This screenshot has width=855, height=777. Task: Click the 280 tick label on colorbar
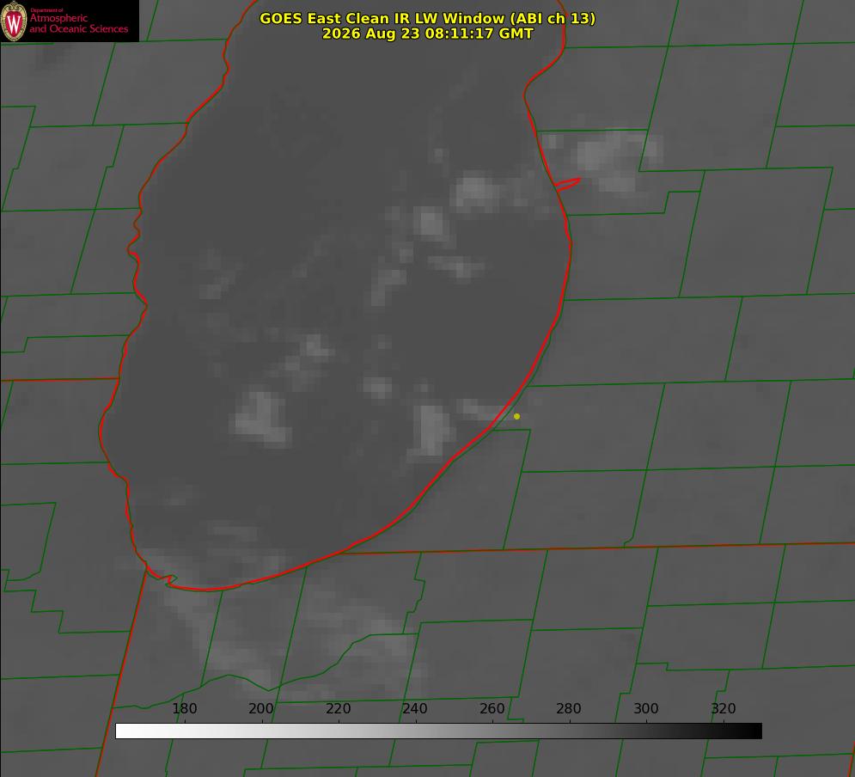(569, 709)
